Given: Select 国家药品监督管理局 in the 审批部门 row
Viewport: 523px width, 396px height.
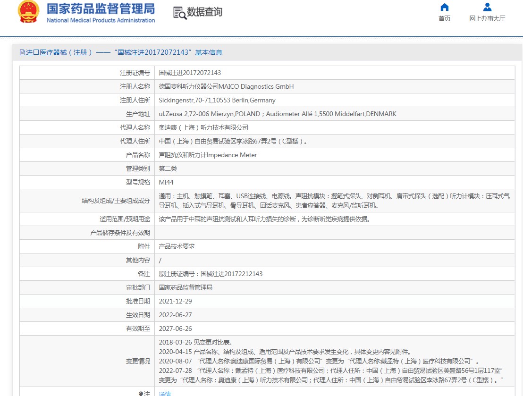Looking at the screenshot, I should tap(186, 287).
